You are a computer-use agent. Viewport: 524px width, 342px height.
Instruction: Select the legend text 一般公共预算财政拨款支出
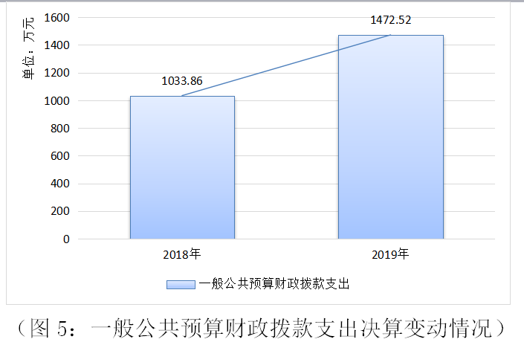coord(274,284)
